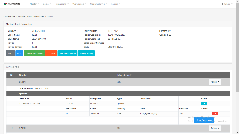Click the vertical page scrollbar
239x134 pixels.
[238, 47]
